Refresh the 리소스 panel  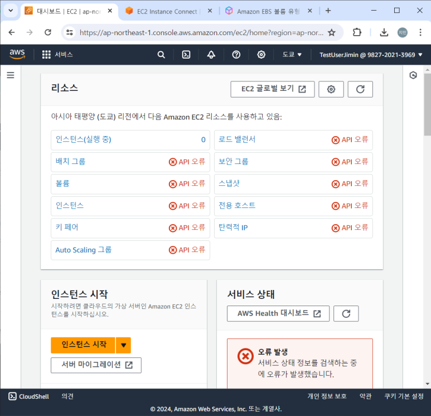pos(360,89)
